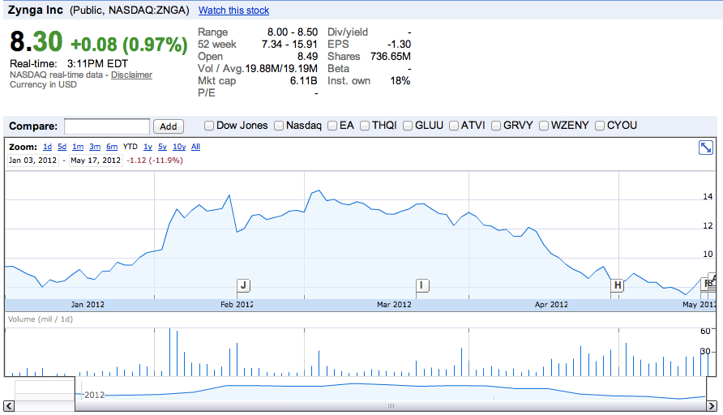Click left scroll arrow of chart scrollbar

pyautogui.click(x=10, y=406)
